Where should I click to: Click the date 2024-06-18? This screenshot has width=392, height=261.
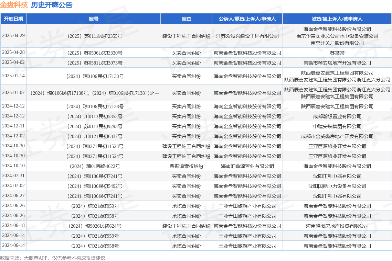(x=13, y=226)
